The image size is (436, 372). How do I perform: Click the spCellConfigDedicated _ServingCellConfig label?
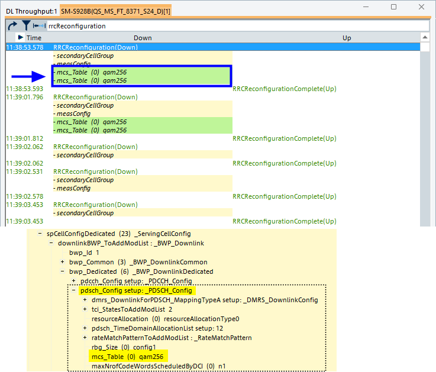[119, 234]
